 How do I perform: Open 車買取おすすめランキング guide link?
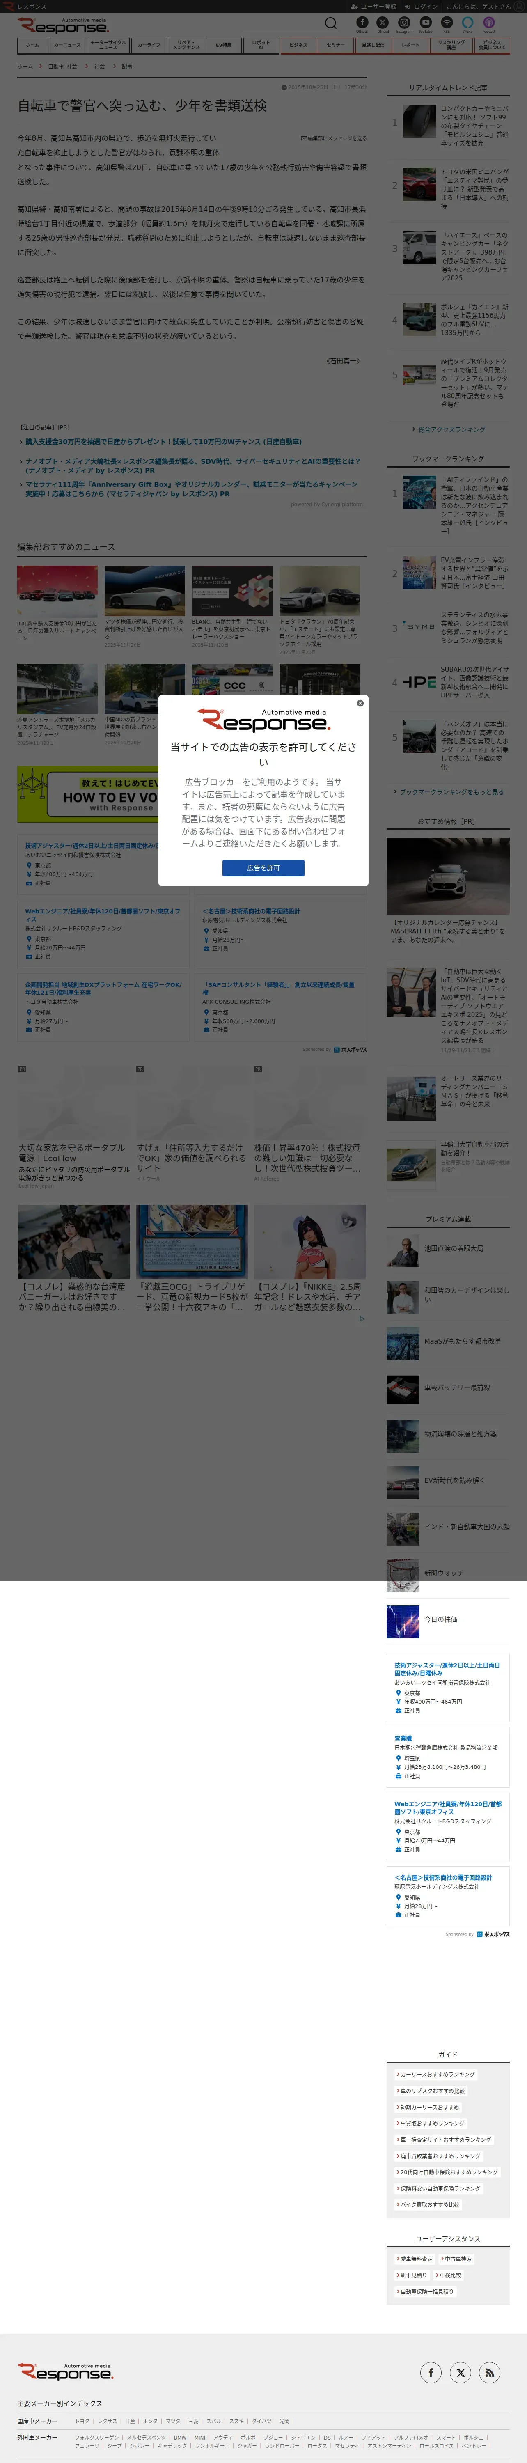point(431,2123)
